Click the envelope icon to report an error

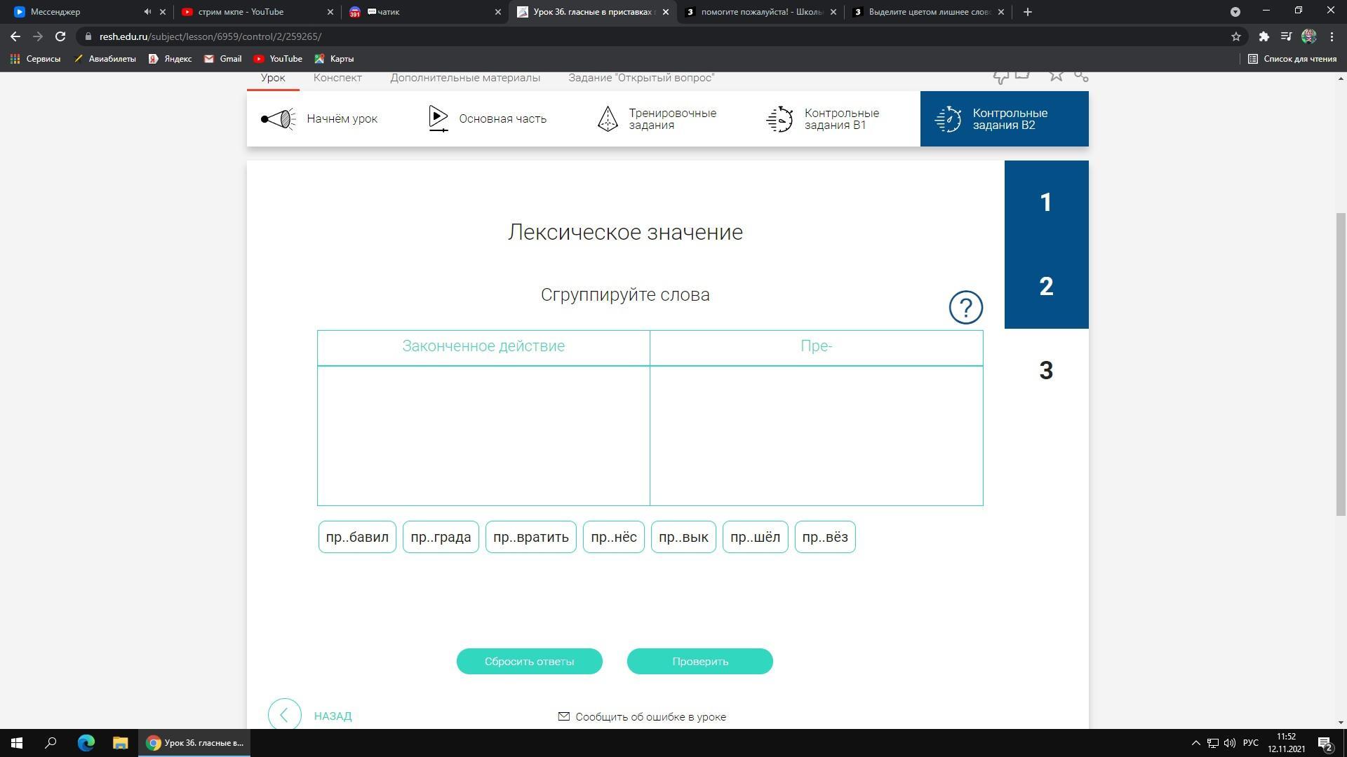[563, 716]
